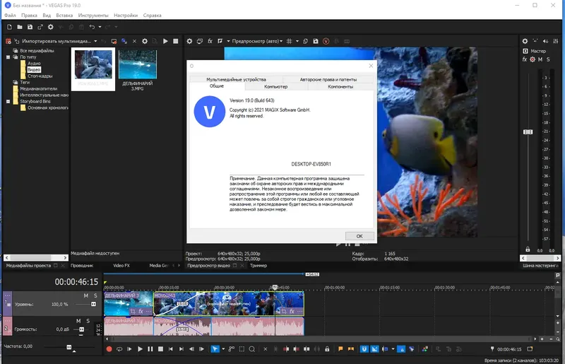The image size is (565, 364).
Task: Open the Undo history dropdown arrow
Action: coord(100,27)
